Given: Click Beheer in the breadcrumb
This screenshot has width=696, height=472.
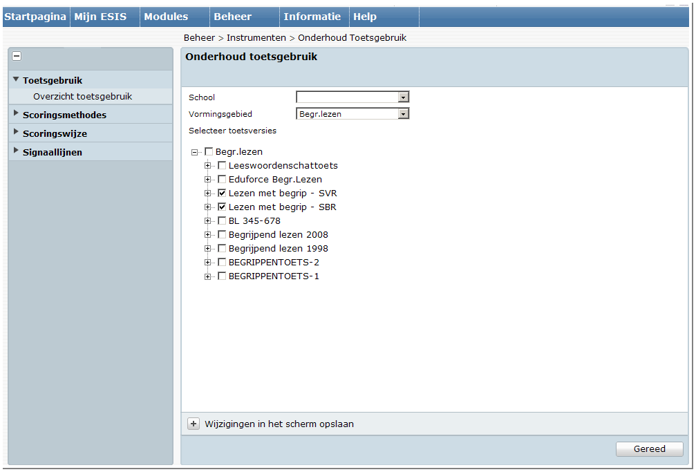Looking at the screenshot, I should pos(199,38).
